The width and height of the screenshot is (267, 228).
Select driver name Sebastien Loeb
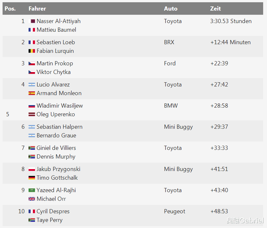point(56,42)
